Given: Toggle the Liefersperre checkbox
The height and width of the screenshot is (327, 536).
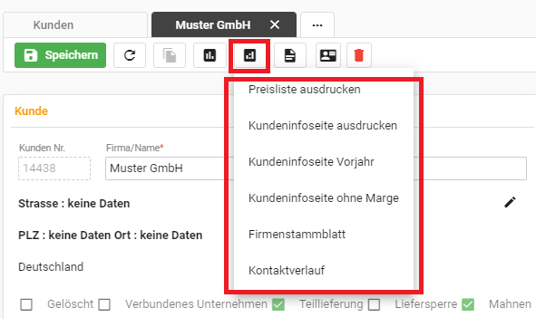Looking at the screenshot, I should pos(374,304).
